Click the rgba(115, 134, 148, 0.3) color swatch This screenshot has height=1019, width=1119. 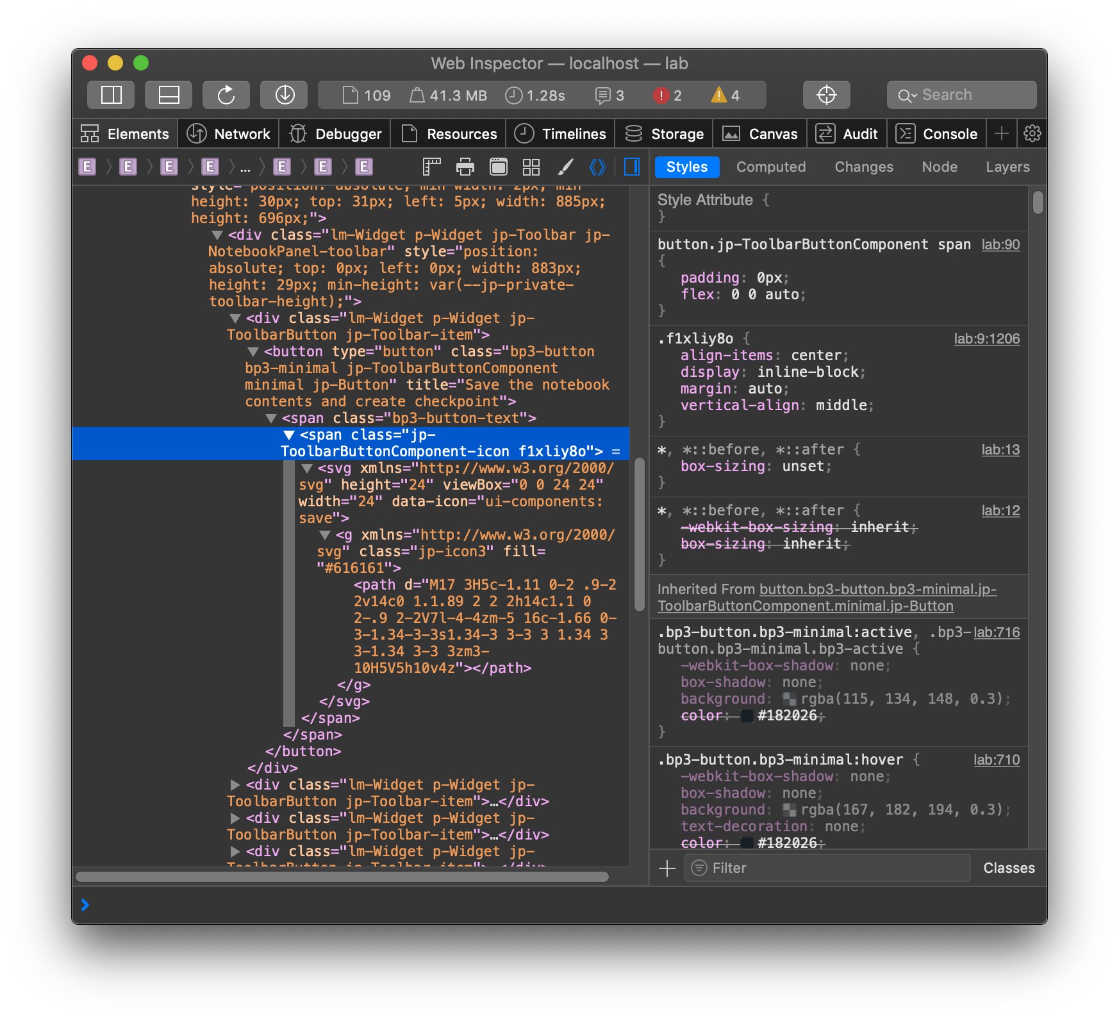[x=790, y=699]
